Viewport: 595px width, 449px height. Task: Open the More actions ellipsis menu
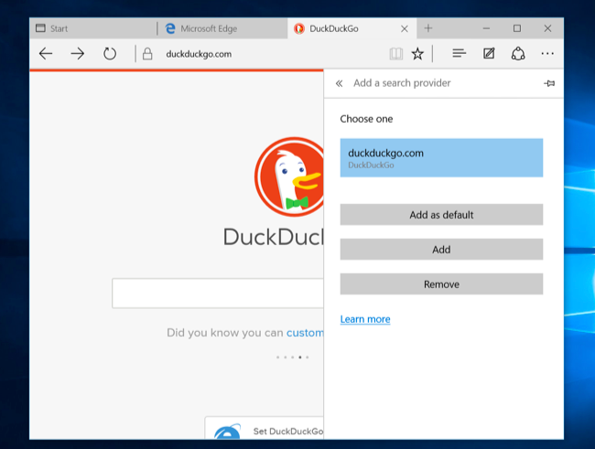(x=547, y=54)
